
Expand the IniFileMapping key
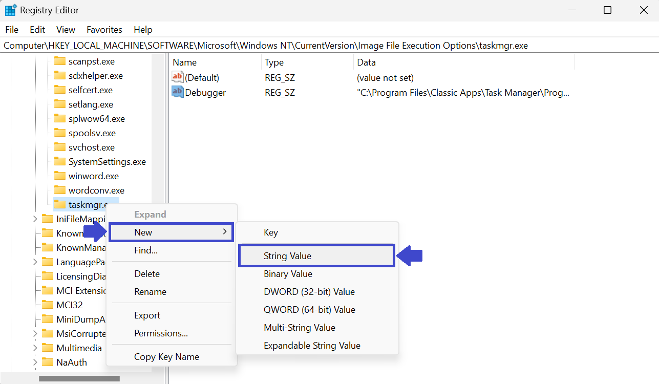click(34, 219)
